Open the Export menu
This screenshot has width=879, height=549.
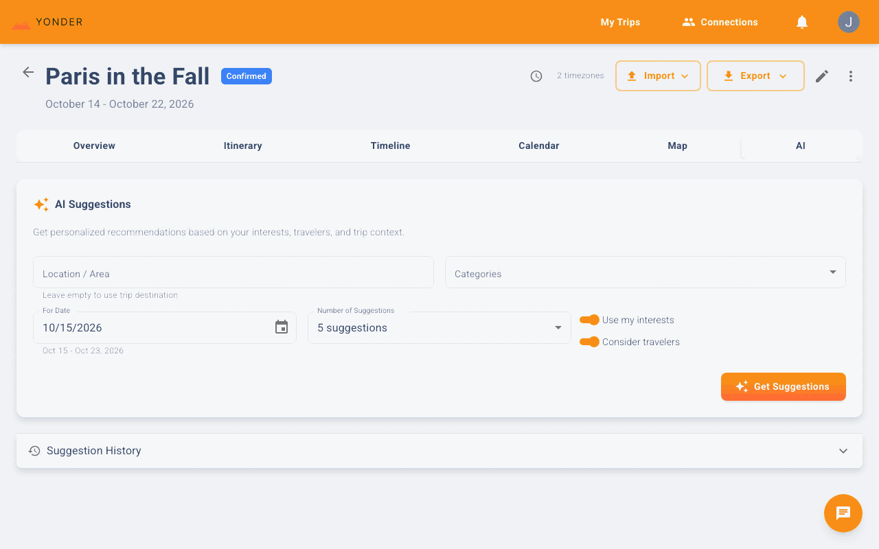(x=755, y=75)
